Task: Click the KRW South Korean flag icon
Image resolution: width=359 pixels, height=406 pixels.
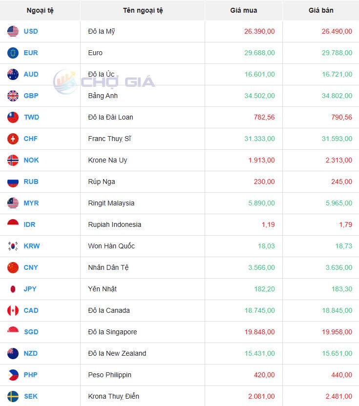Action: tap(13, 246)
